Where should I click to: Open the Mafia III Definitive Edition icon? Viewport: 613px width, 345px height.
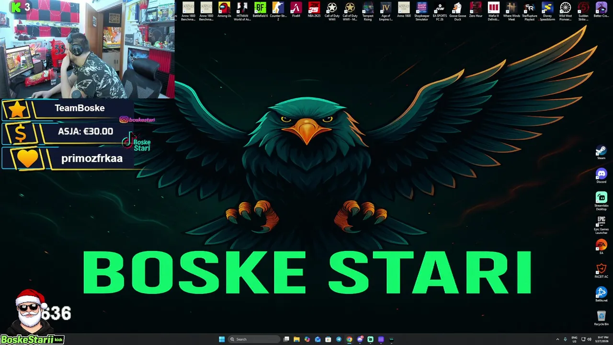pos(493,11)
